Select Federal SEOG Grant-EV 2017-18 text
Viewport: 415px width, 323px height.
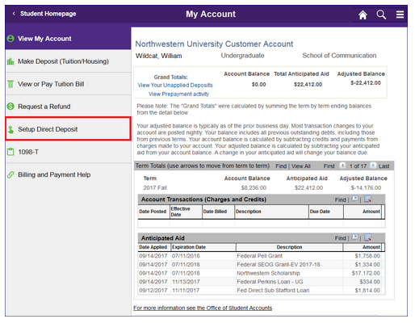[x=279, y=265]
